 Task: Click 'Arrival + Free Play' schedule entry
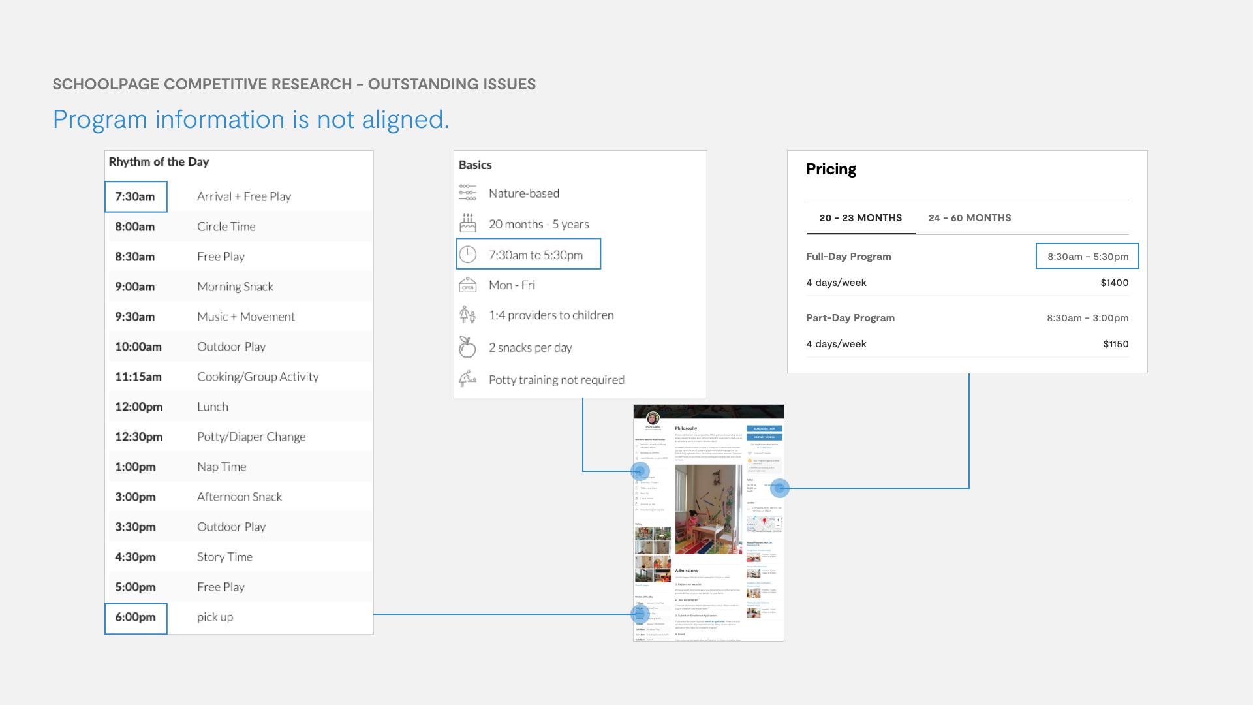(244, 196)
